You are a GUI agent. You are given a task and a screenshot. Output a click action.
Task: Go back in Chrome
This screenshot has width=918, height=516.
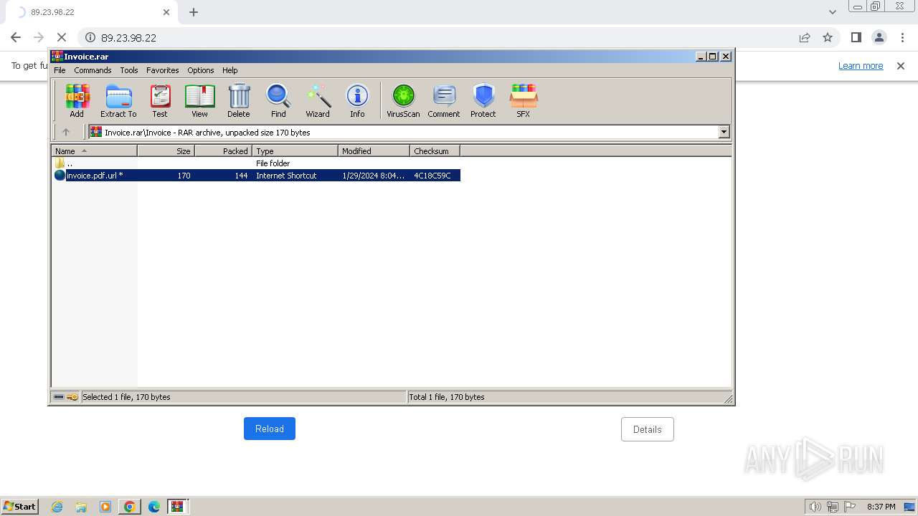coord(16,37)
